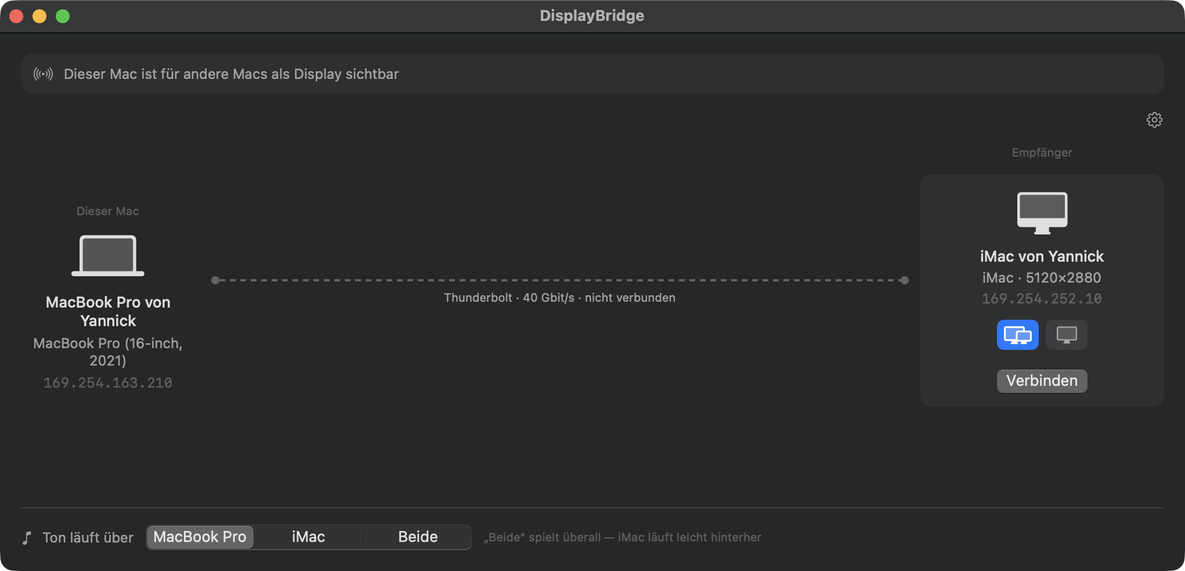Click the MacBook laptop icon
The width and height of the screenshot is (1185, 571).
pos(108,255)
